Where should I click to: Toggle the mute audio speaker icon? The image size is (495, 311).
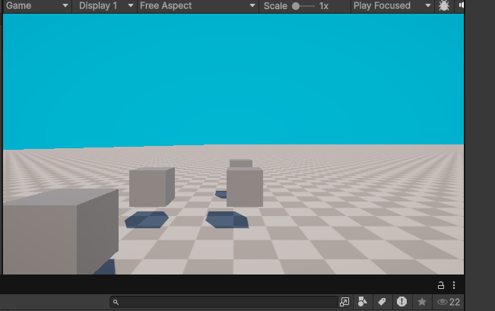462,5
